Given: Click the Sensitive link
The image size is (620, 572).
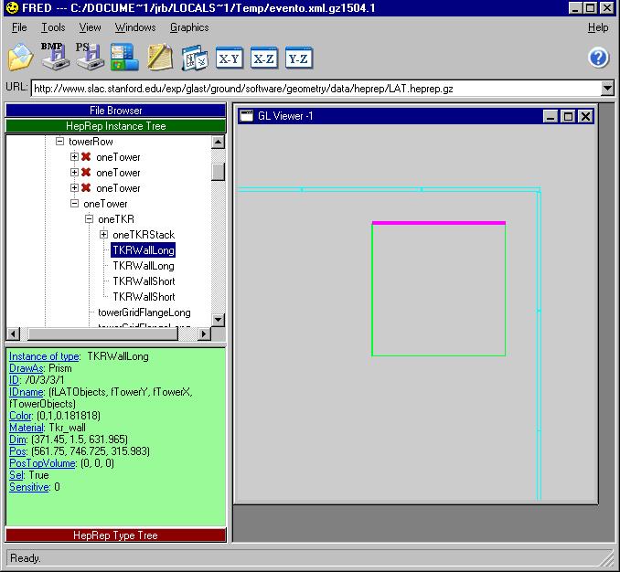Looking at the screenshot, I should [x=29, y=487].
